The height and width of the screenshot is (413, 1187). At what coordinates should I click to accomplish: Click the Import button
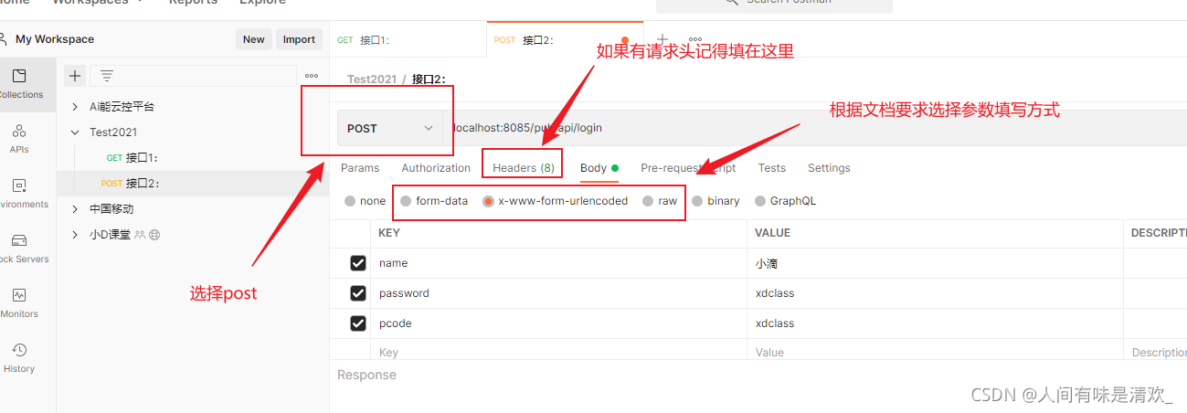click(299, 39)
